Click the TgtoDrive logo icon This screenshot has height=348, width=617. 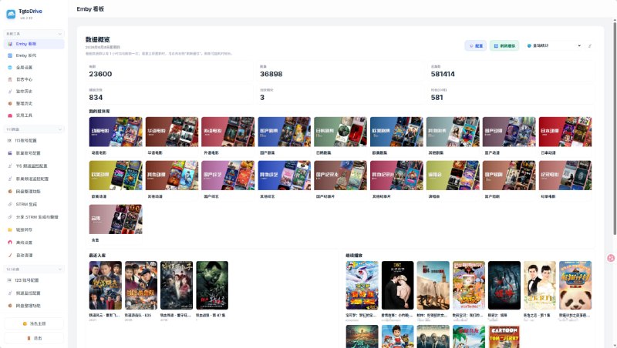(x=11, y=14)
